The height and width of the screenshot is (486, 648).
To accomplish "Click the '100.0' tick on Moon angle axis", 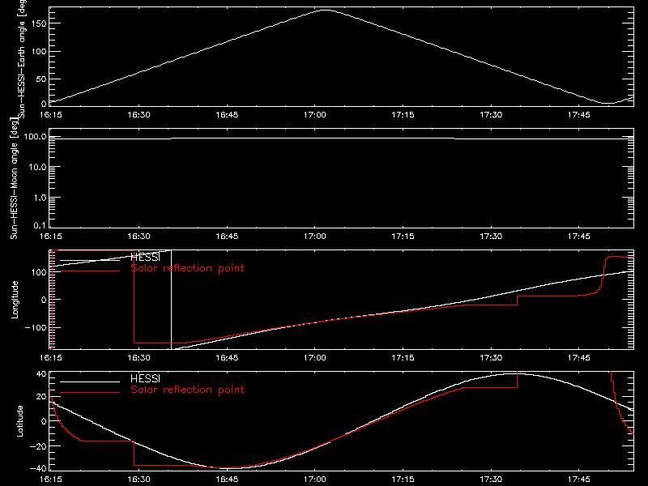I will [x=35, y=136].
